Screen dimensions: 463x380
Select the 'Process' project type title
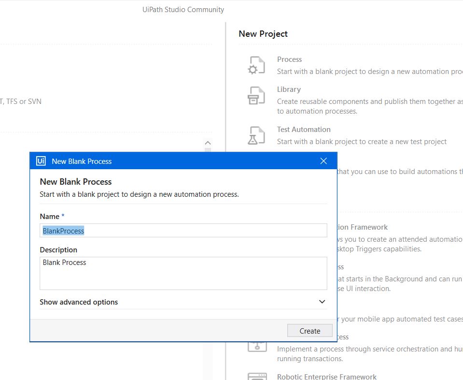(289, 59)
